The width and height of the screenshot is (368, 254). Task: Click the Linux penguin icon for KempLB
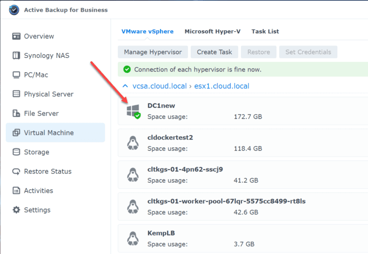click(132, 239)
